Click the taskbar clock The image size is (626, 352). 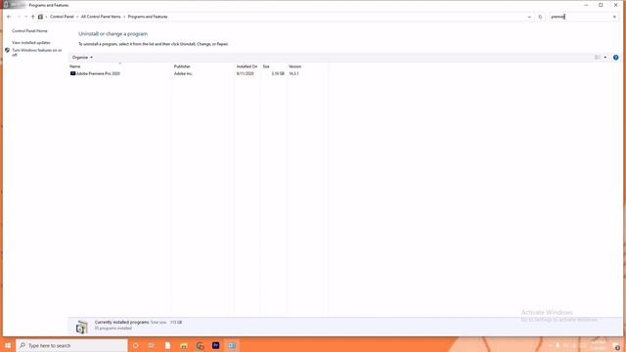tap(598, 345)
